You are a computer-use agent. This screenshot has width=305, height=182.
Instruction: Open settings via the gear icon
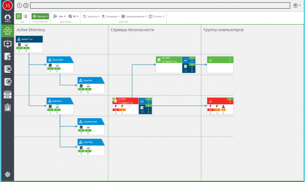click(8, 174)
